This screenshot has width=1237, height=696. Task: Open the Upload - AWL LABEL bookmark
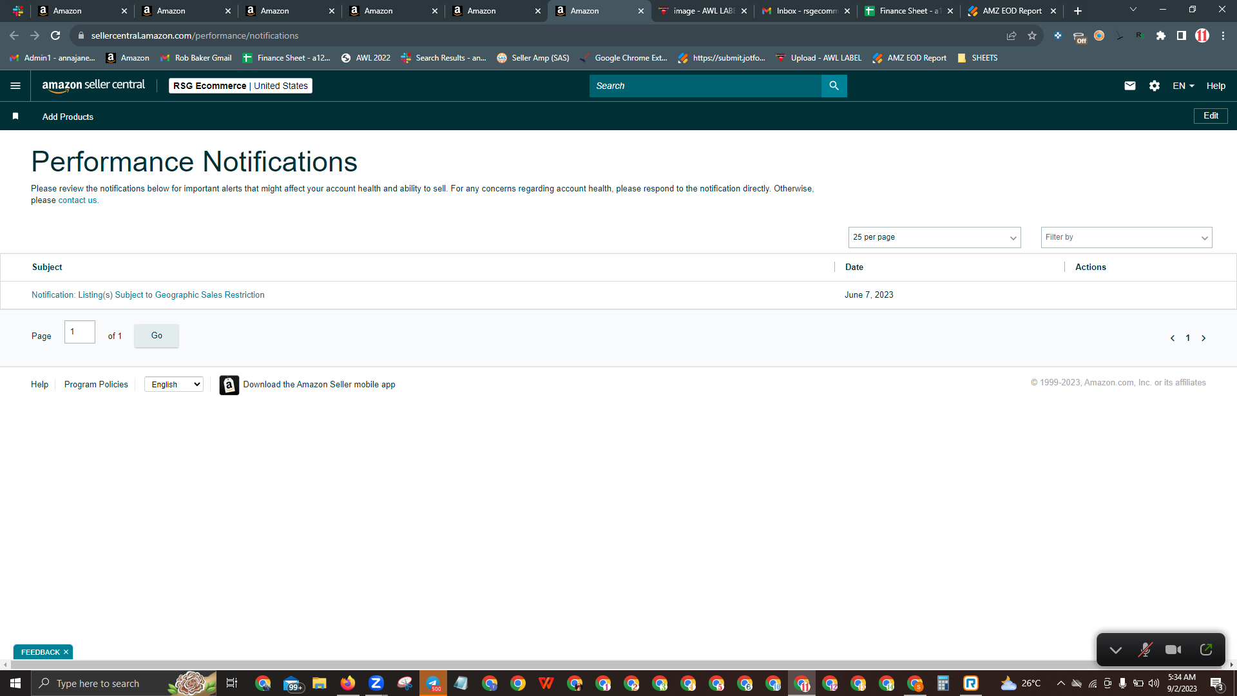pos(818,58)
